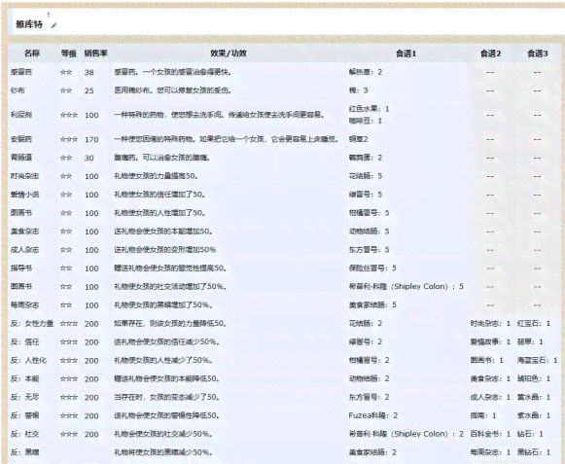Select the 反：黑暗 row name

click(x=24, y=452)
